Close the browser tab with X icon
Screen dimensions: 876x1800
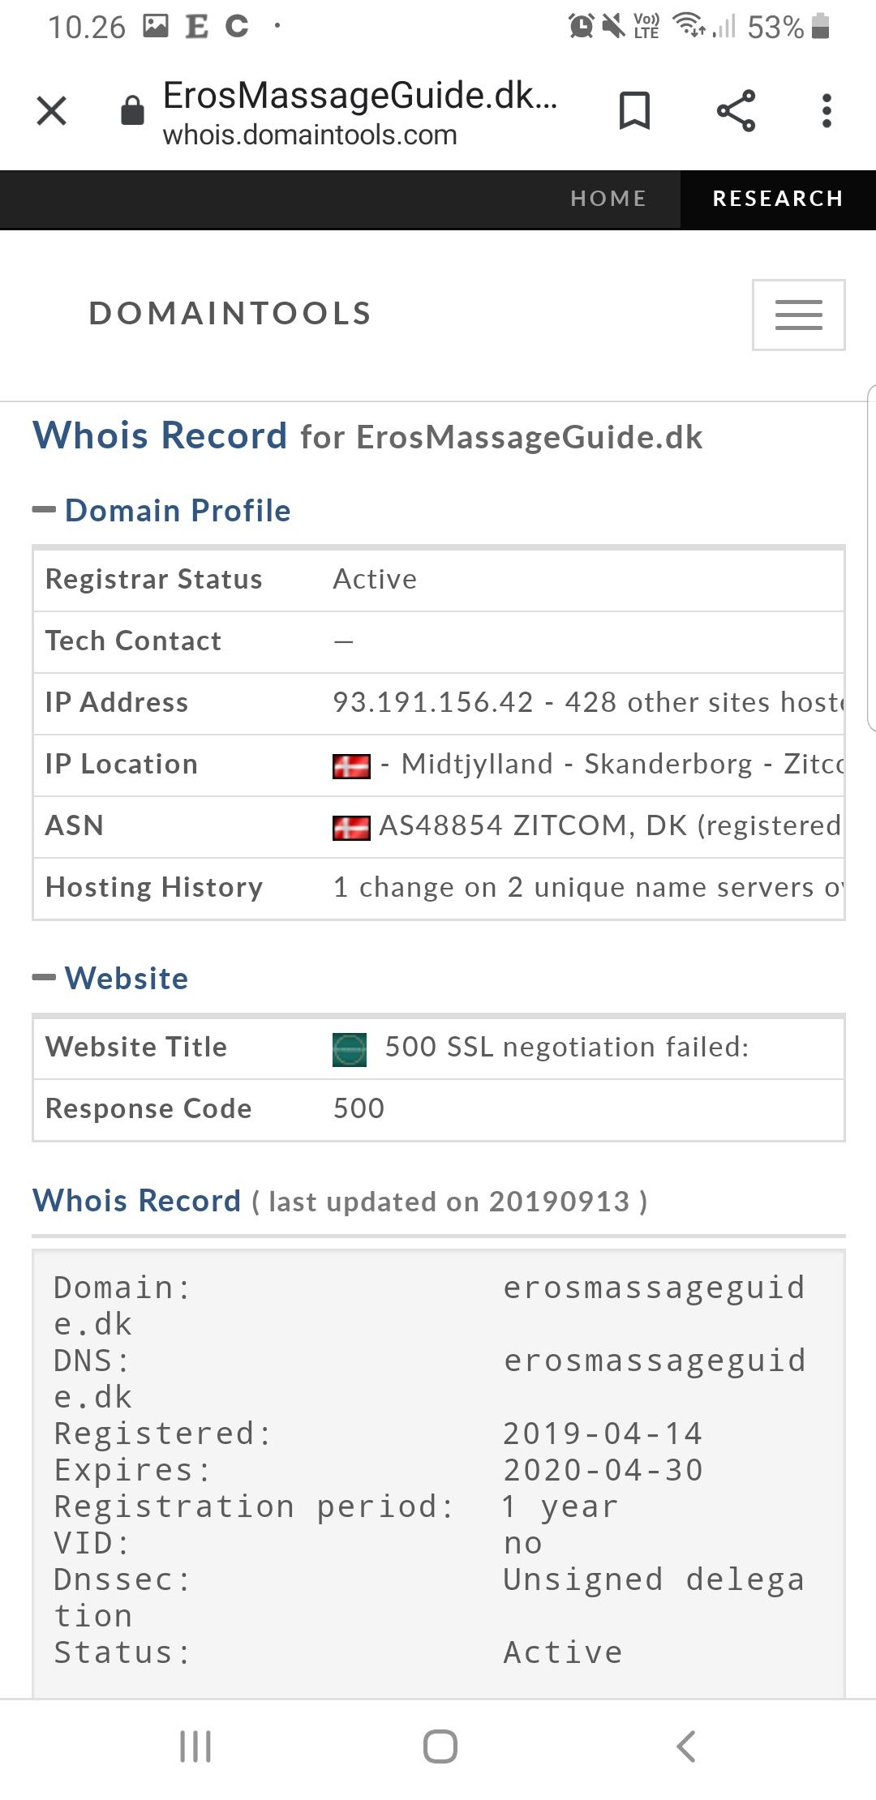(52, 111)
